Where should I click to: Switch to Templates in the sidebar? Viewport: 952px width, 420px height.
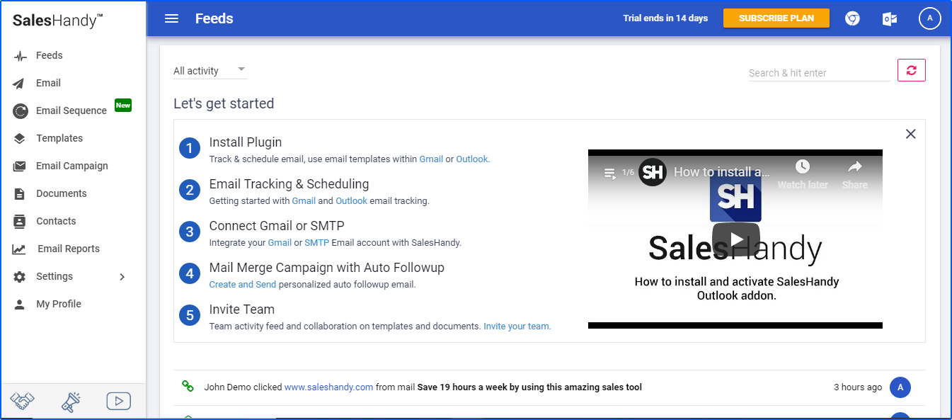61,138
